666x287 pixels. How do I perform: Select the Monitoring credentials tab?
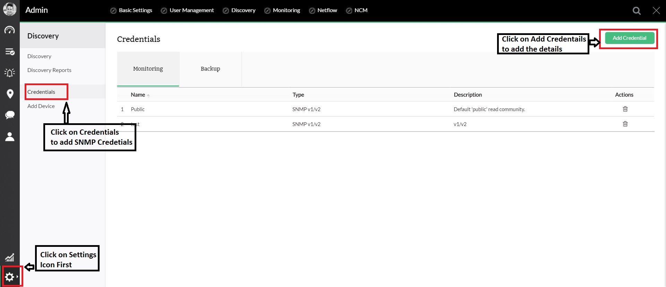point(148,69)
